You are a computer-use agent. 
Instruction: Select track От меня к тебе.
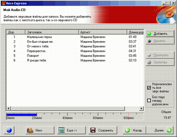click(38, 46)
